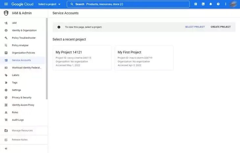Click the Settings gear icon
Viewport: 240px width, 153px height.
tap(6, 90)
